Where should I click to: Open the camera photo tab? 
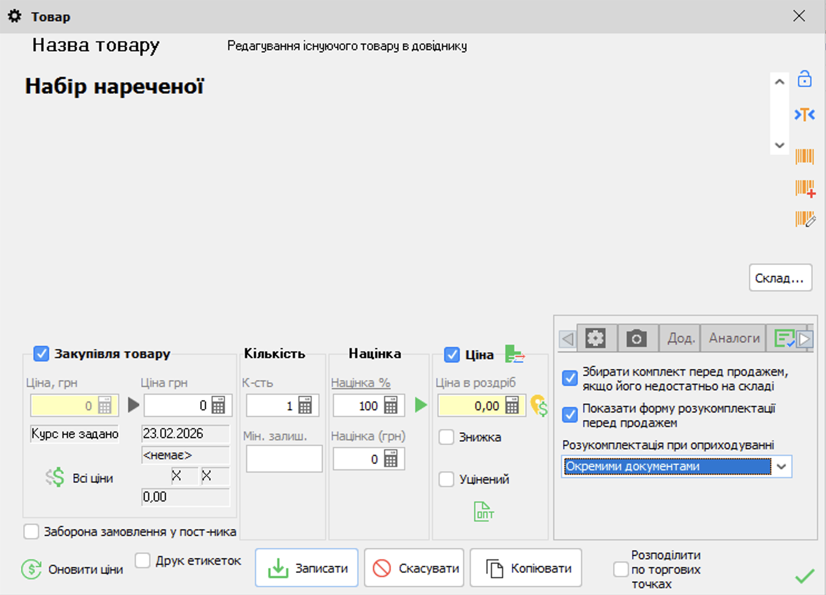tap(636, 338)
